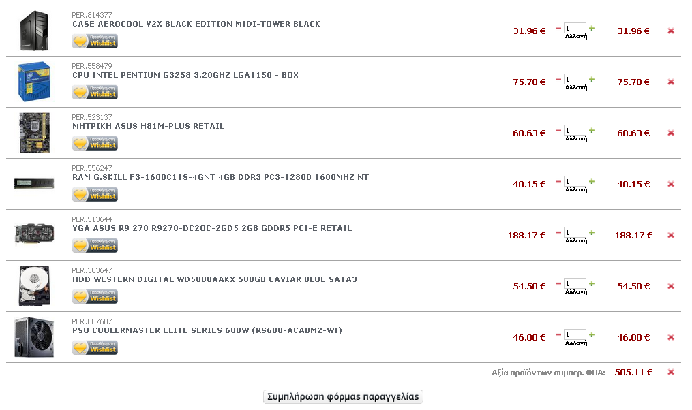The height and width of the screenshot is (410, 692).
Task: Remove Aerocool V2X case from cart
Action: pos(671,31)
